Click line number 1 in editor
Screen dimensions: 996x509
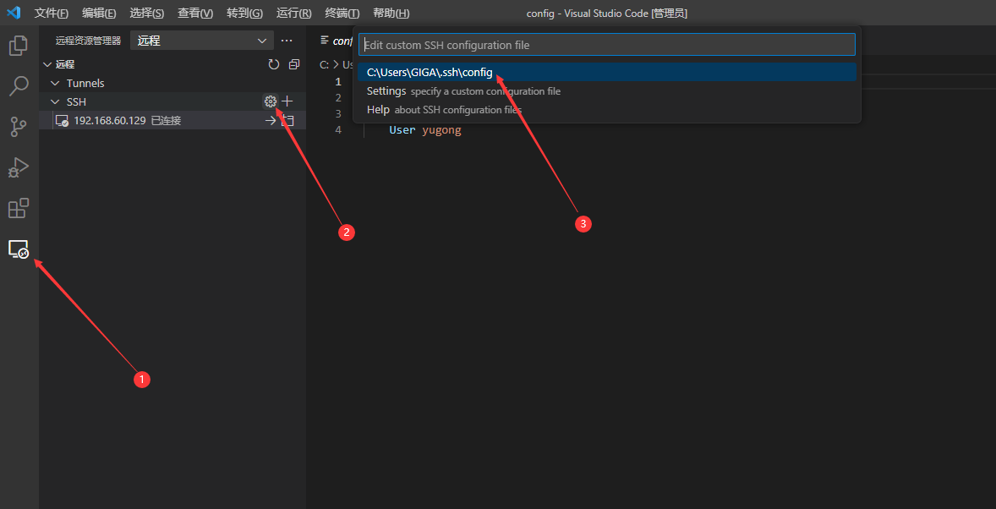(338, 82)
